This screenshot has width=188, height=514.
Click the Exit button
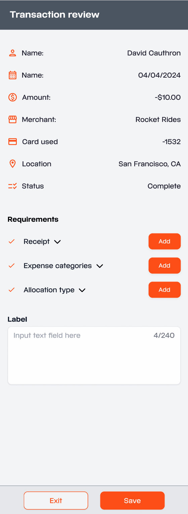[56, 501]
